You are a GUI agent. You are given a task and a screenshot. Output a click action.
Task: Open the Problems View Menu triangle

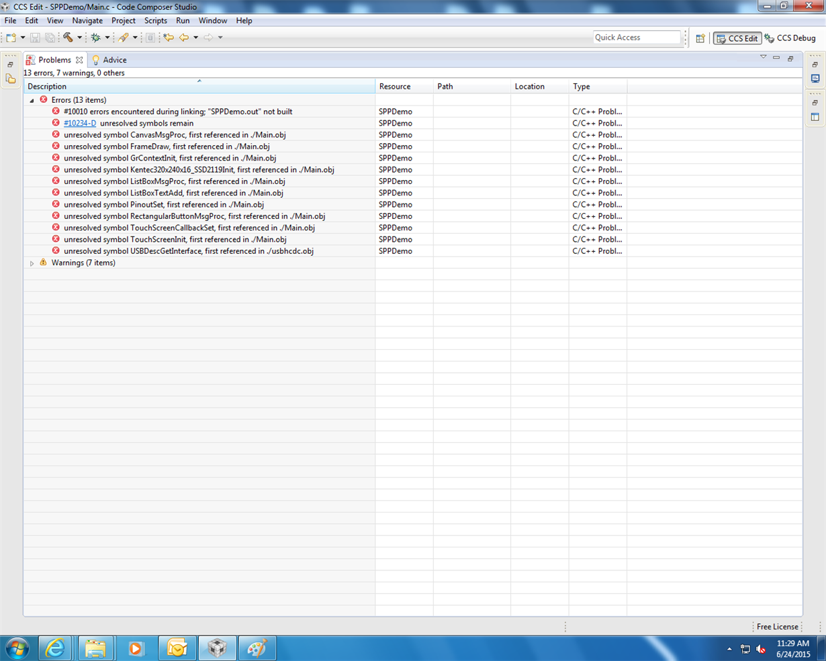point(763,57)
